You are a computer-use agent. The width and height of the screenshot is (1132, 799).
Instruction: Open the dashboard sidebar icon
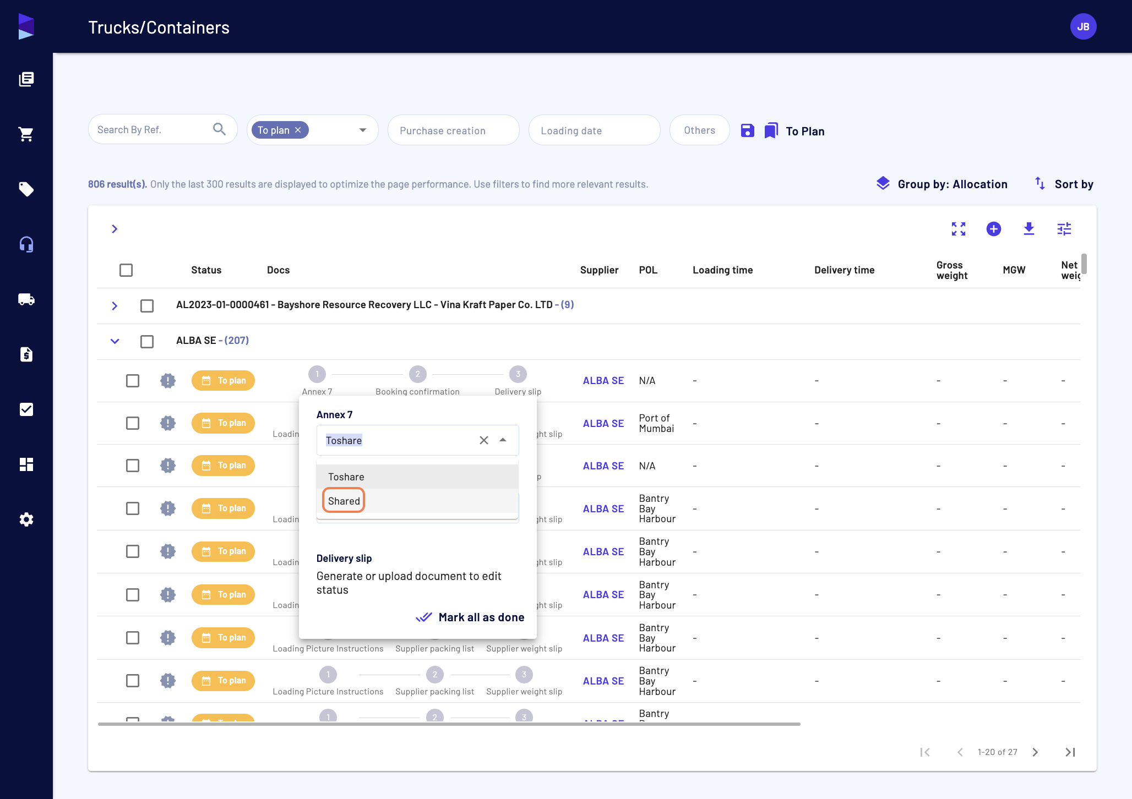pos(26,464)
